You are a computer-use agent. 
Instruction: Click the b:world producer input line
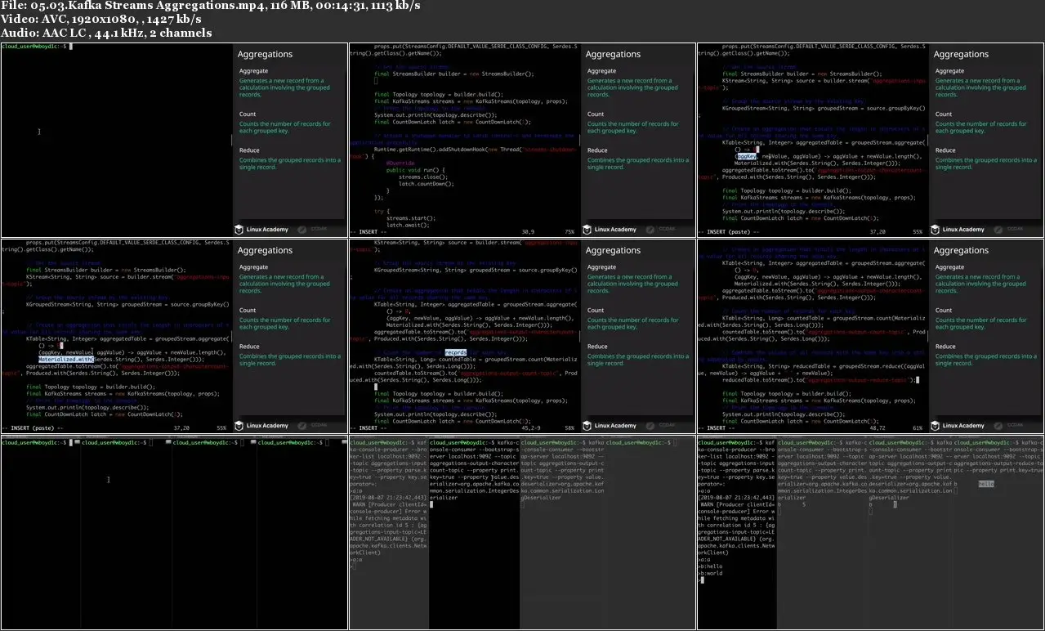coord(712,573)
